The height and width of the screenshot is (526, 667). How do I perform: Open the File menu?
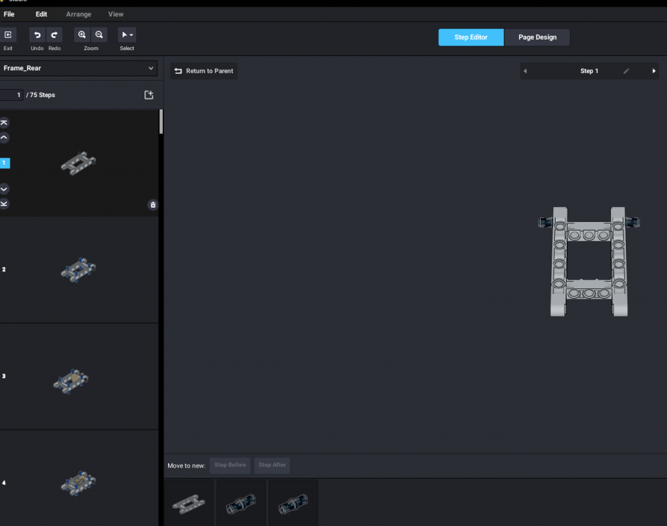coord(9,14)
